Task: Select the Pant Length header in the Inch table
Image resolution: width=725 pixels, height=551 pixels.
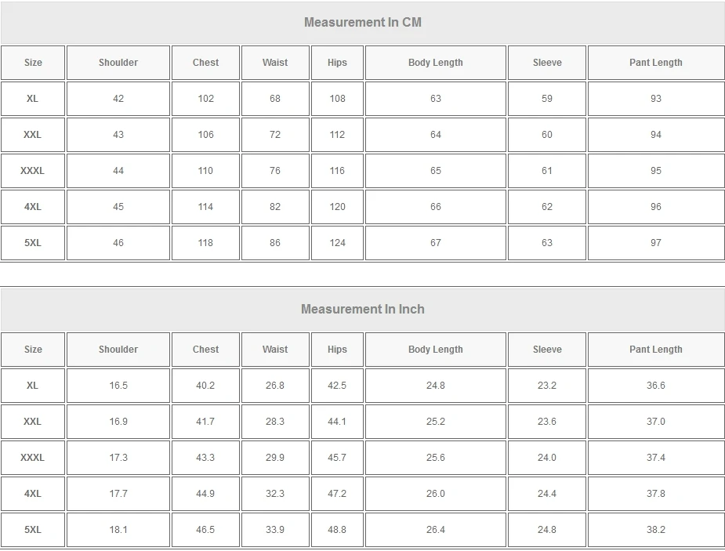Action: coord(655,350)
